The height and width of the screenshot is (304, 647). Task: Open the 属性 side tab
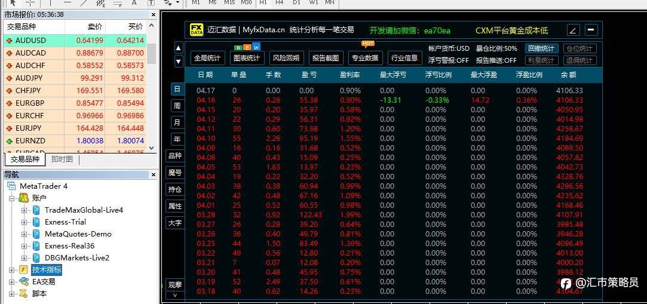pos(175,206)
